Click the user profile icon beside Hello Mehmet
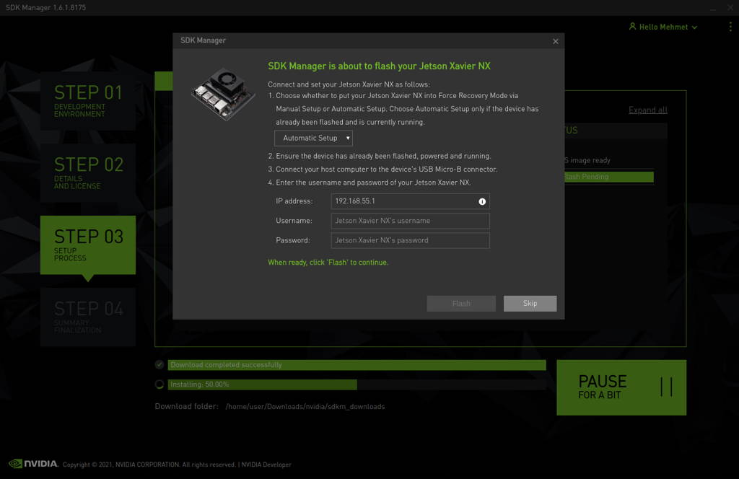Image resolution: width=739 pixels, height=479 pixels. 632,27
